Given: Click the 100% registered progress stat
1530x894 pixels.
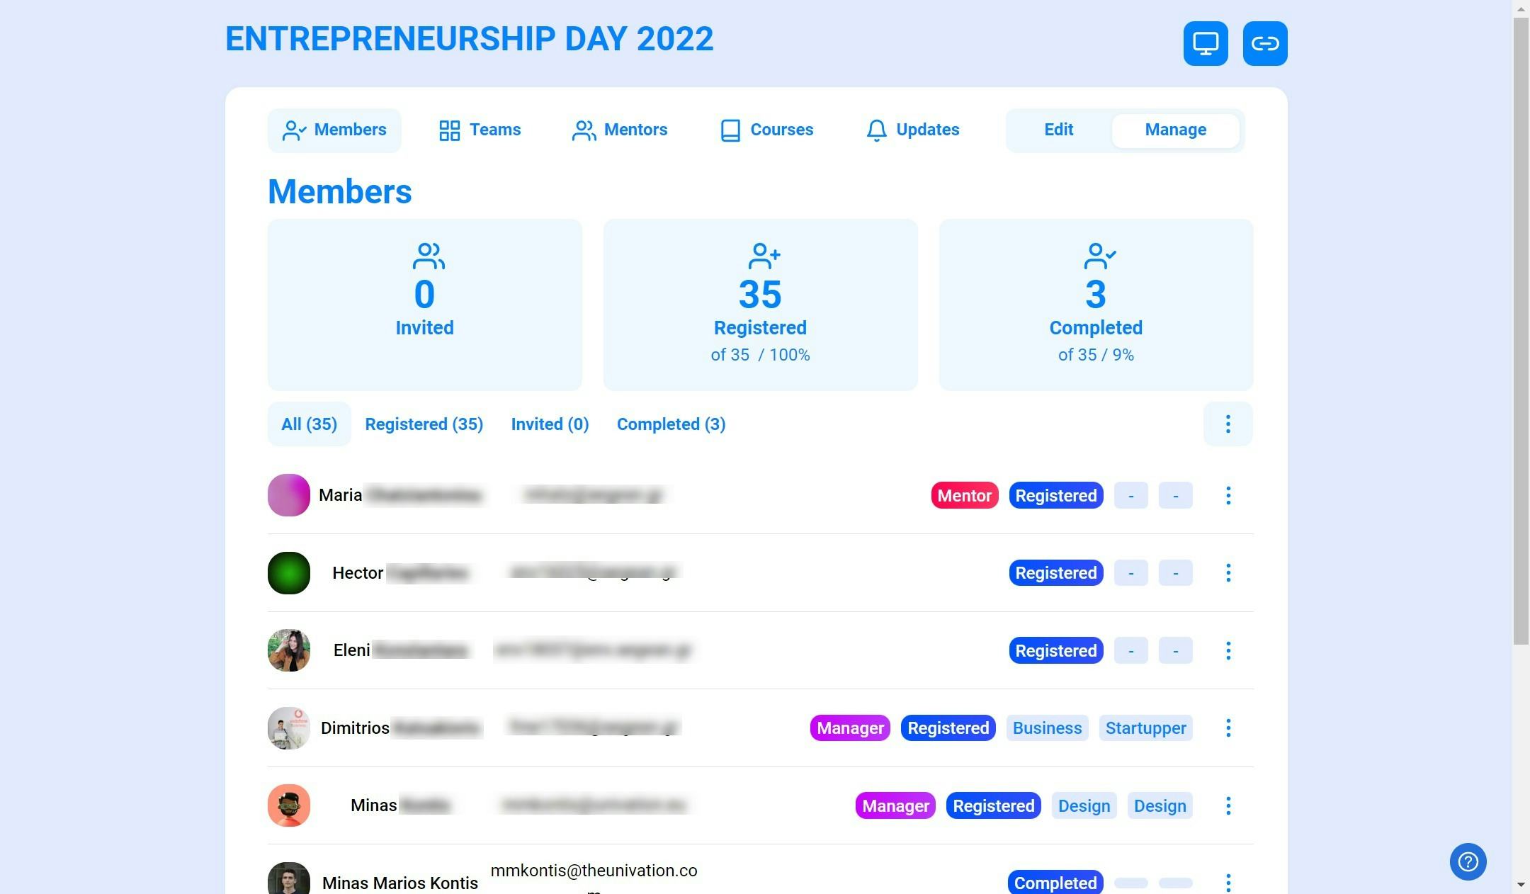Looking at the screenshot, I should tap(760, 354).
